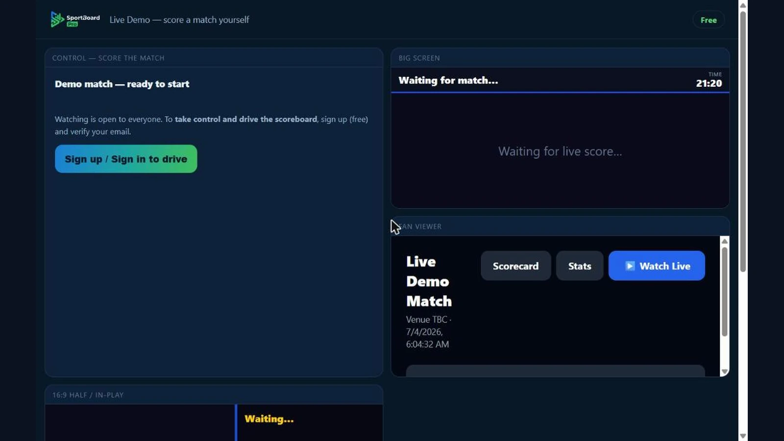This screenshot has width=784, height=441.
Task: Click the 'Live Demo — score a match yourself' heading
Action: pyautogui.click(x=179, y=20)
